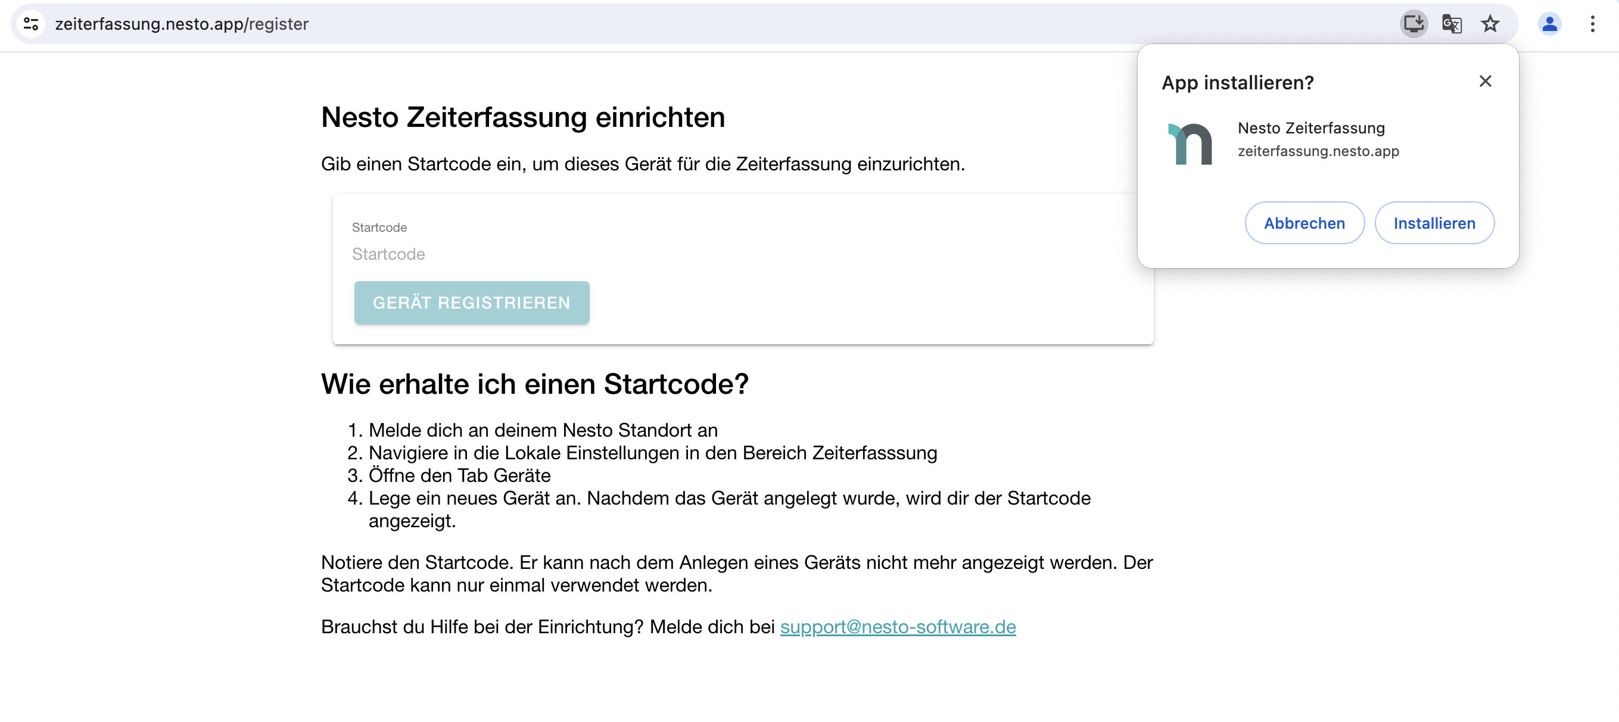Click the 'App installieren?' dialog title
Image resolution: width=1619 pixels, height=722 pixels.
pos(1237,82)
